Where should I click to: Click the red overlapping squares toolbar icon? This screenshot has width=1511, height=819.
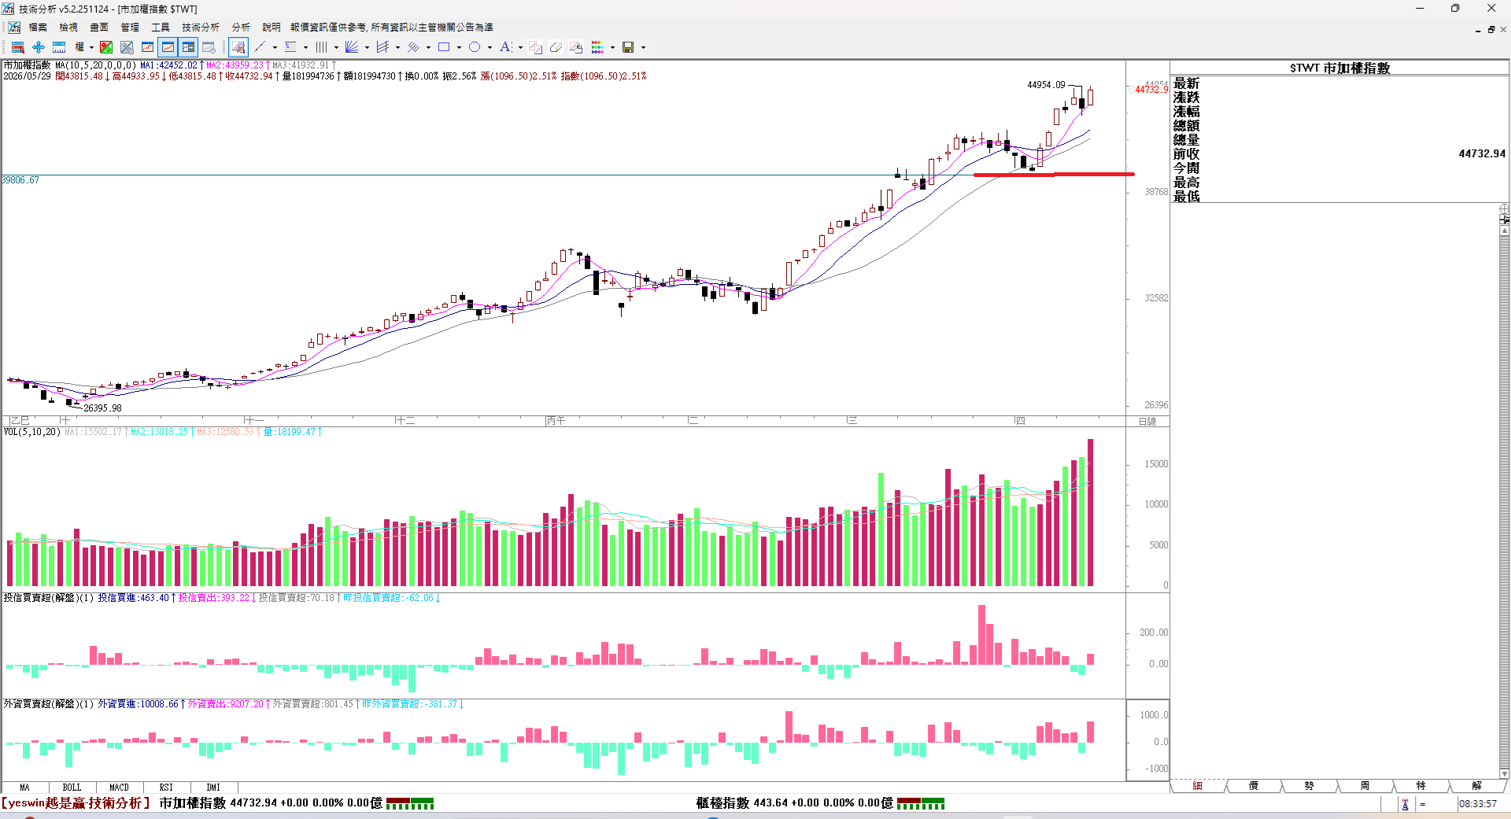coord(536,47)
